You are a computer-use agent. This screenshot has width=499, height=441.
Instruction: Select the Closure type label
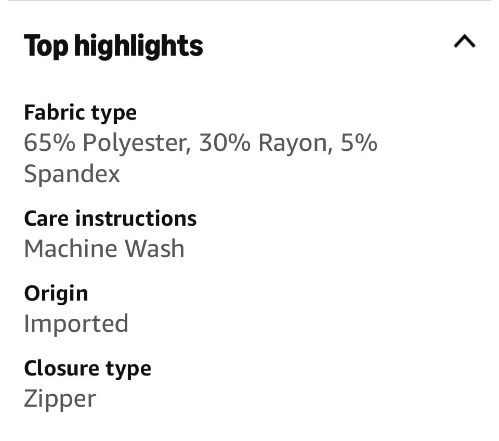pos(87,369)
